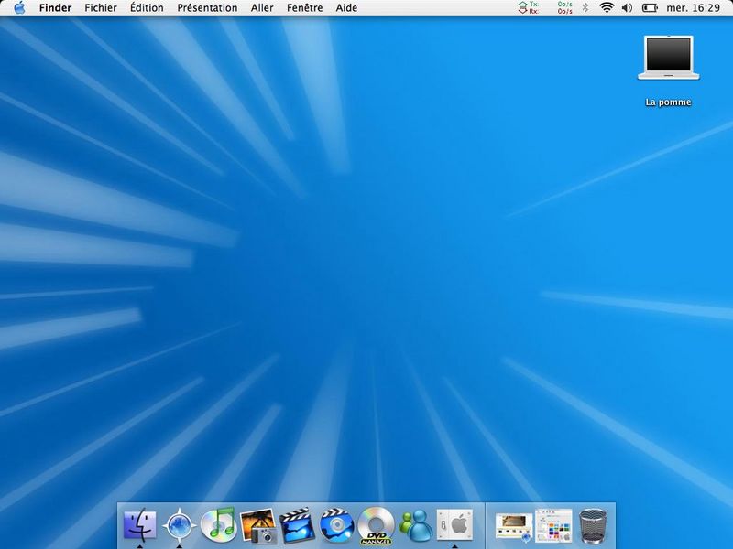Open the Bluetooth status menu
Screen dimensions: 733x549
tap(585, 7)
